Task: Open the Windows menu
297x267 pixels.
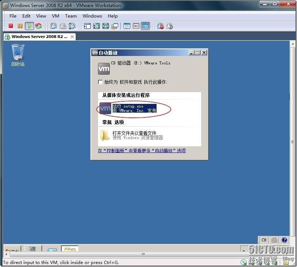Action: click(92, 16)
